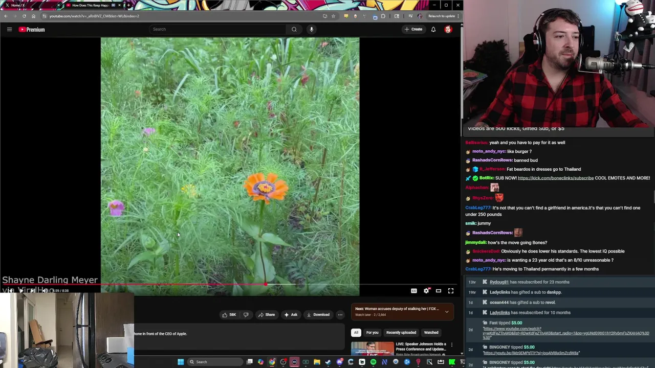
Task: Open Google Chrome from the taskbar
Action: 272,362
